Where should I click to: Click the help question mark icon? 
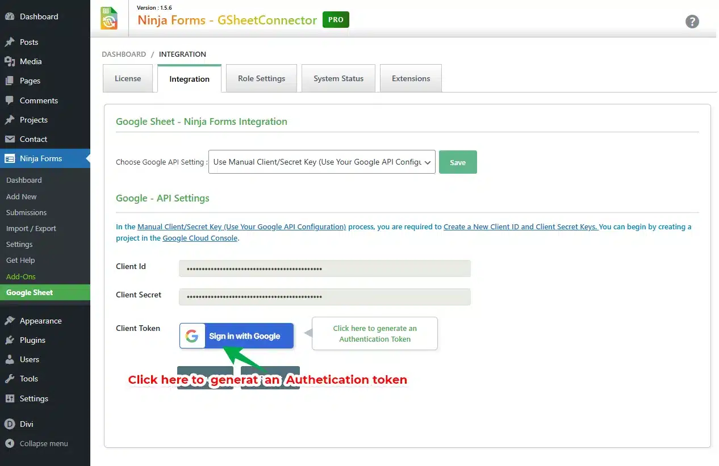[692, 22]
